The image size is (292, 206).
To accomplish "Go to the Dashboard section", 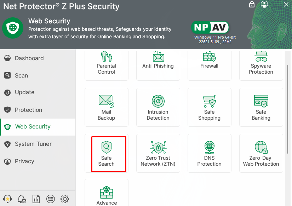I will (29, 58).
